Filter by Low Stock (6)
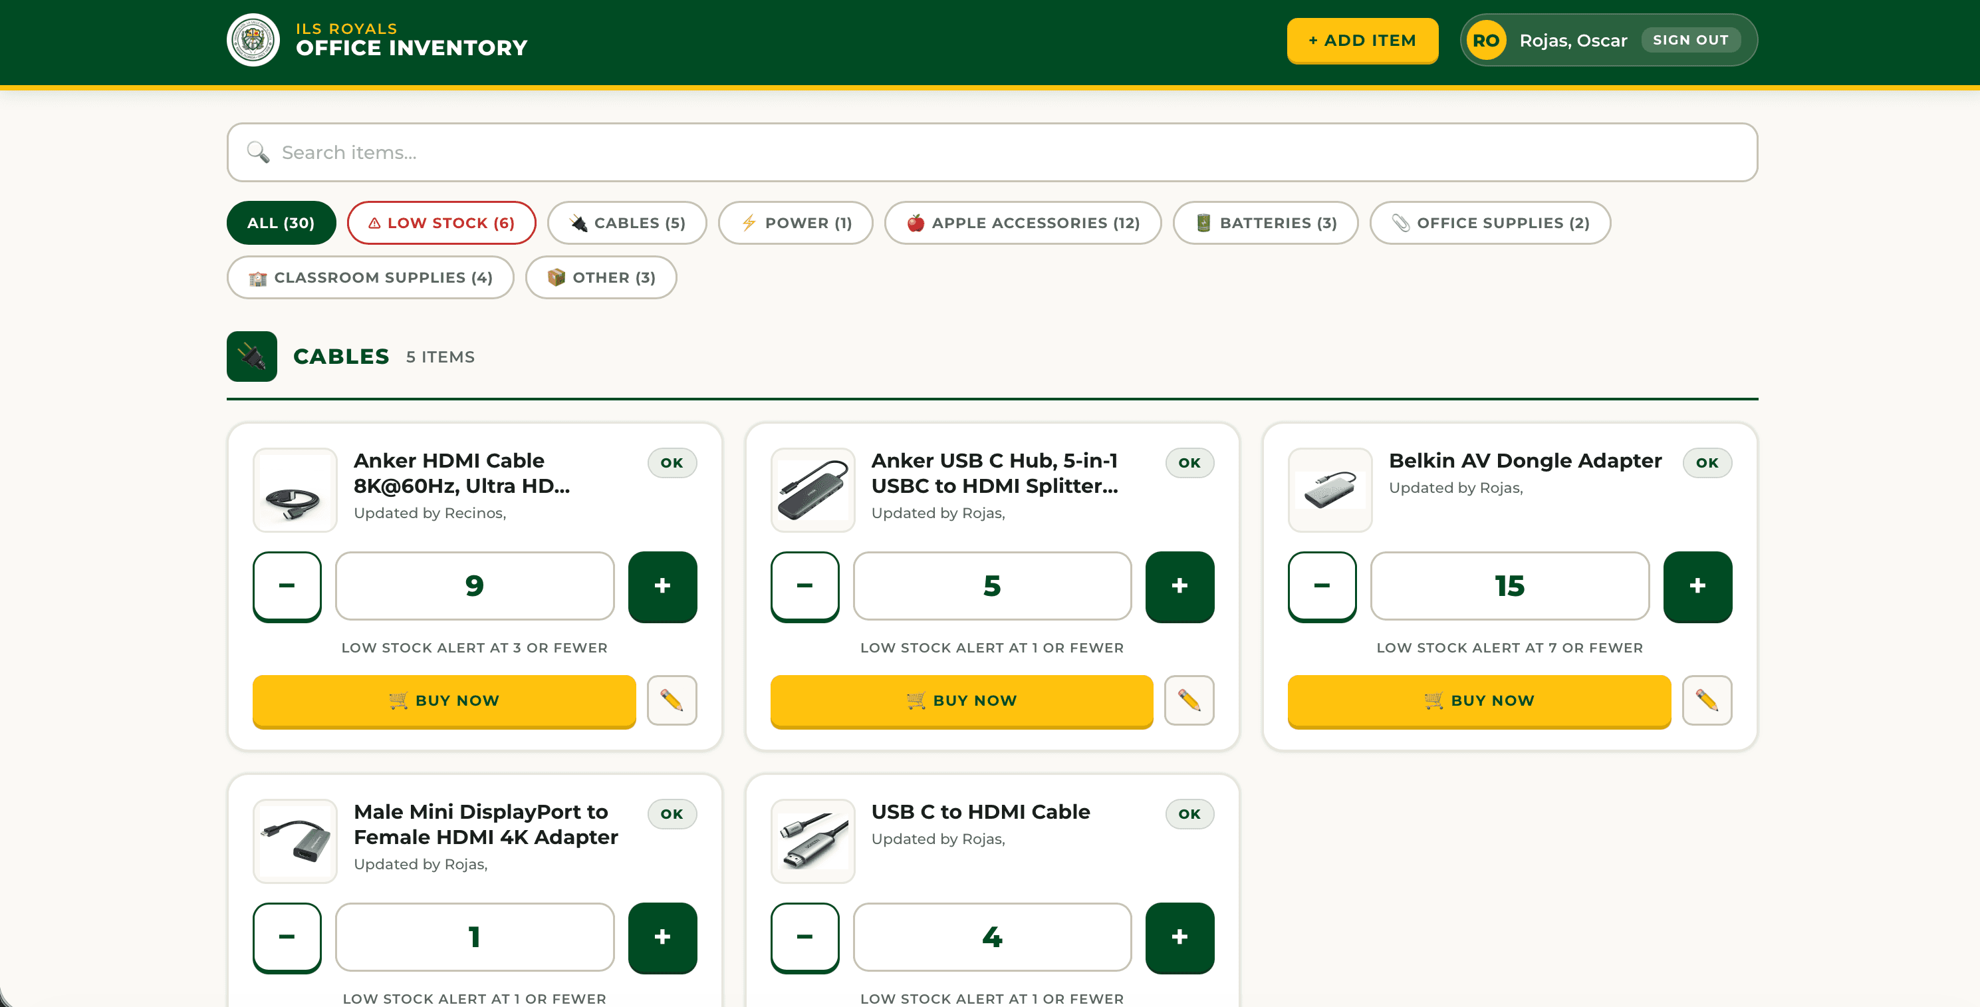Viewport: 1980px width, 1007px height. pyautogui.click(x=441, y=223)
